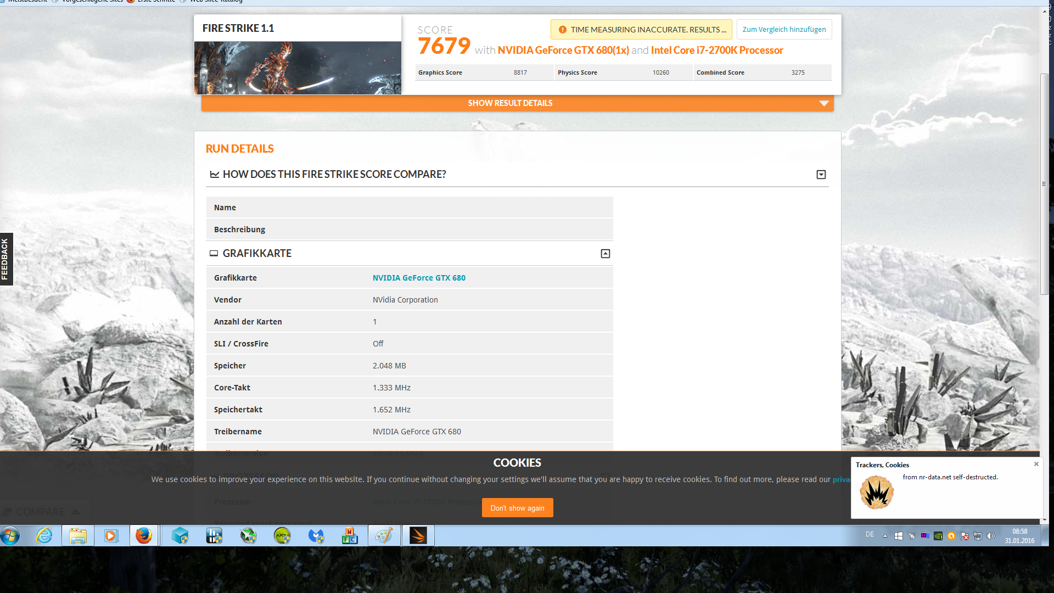Click Zum Vergleich hinzufügen button
The height and width of the screenshot is (593, 1054).
(x=784, y=30)
